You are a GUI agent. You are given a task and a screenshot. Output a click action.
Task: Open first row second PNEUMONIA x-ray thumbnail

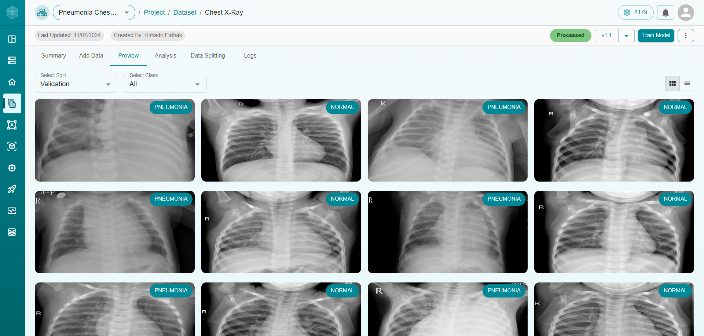point(448,140)
